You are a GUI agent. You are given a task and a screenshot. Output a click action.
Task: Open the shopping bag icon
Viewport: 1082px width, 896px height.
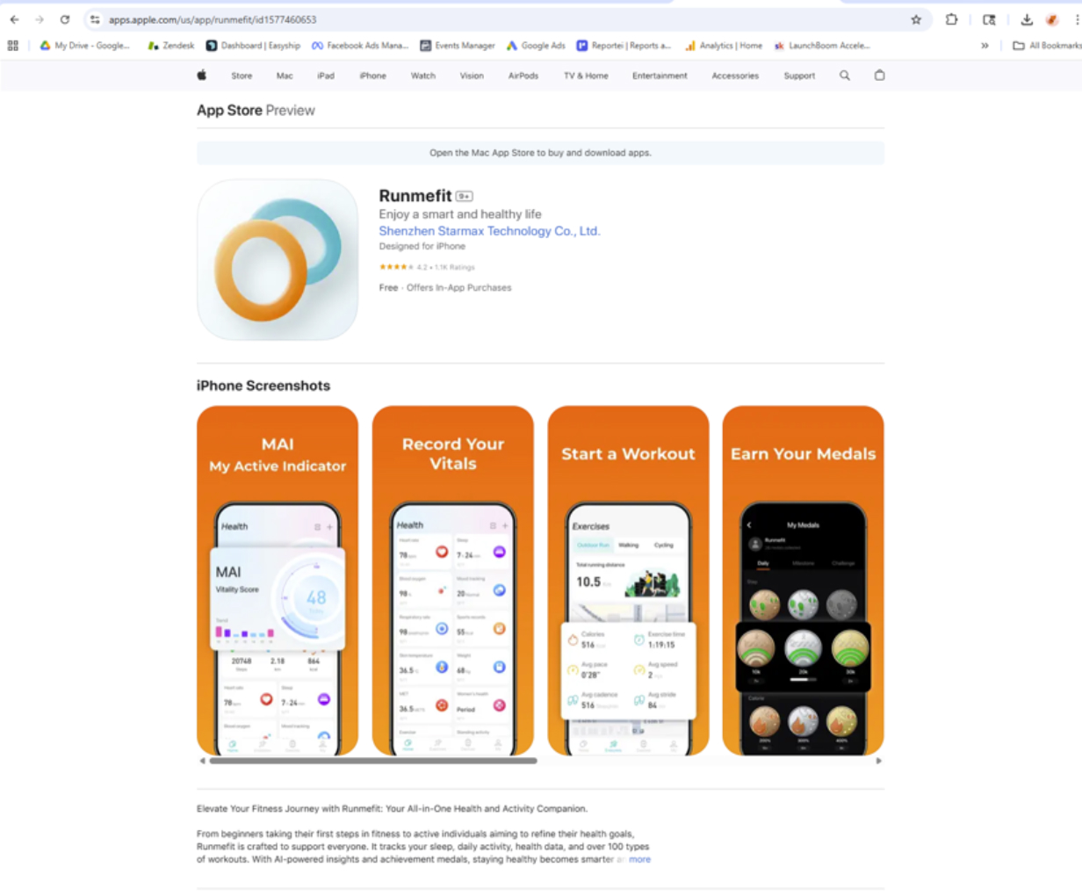(879, 76)
